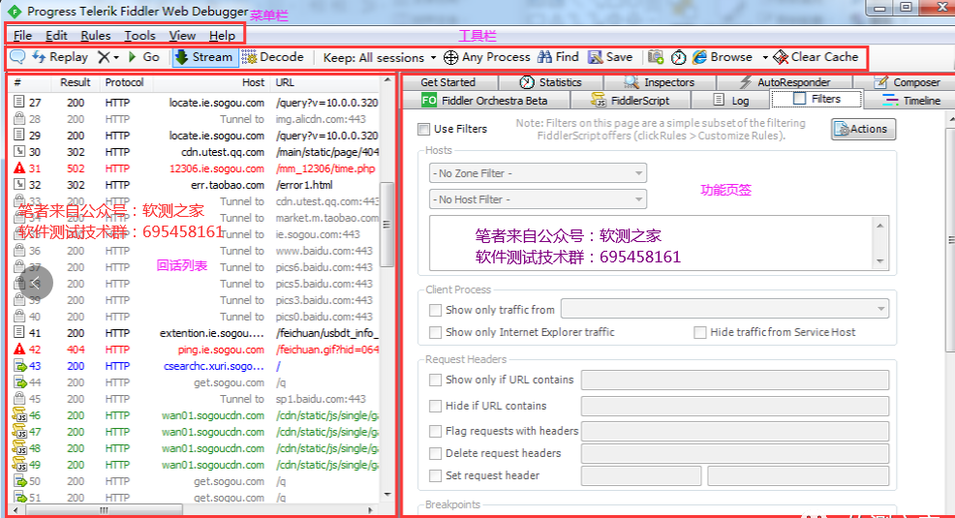
Task: Switch to the AutoResponder tab
Action: [785, 82]
